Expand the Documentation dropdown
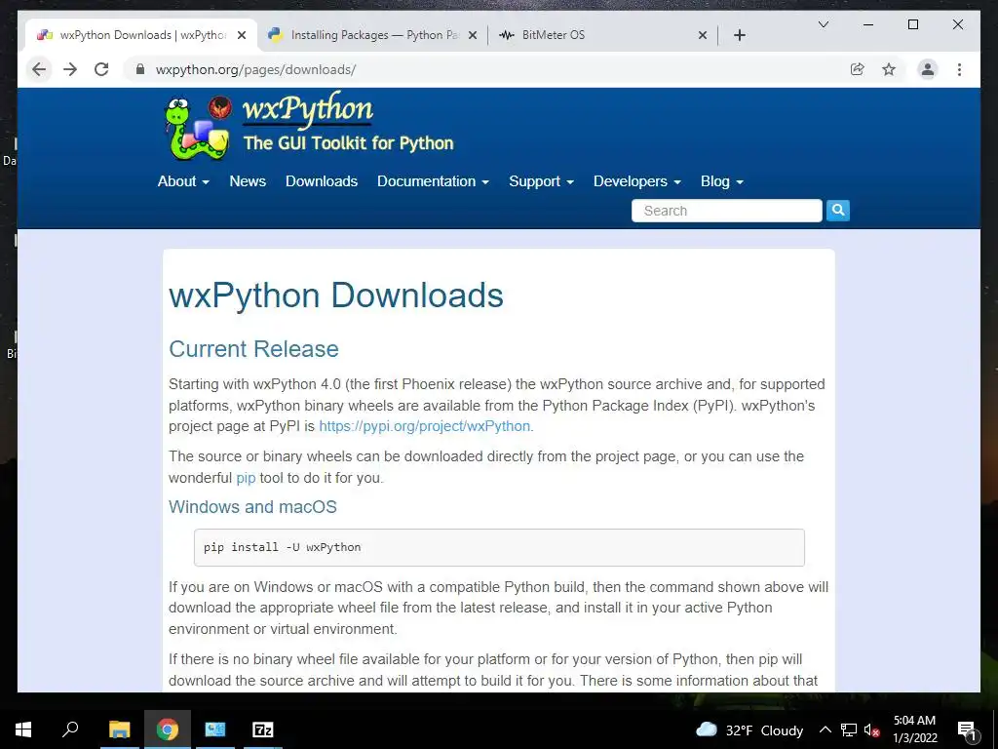 [433, 181]
